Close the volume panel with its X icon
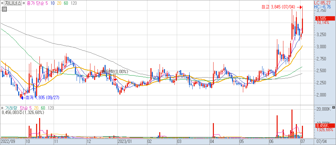The width and height of the screenshot is (336, 145). click(x=333, y=107)
